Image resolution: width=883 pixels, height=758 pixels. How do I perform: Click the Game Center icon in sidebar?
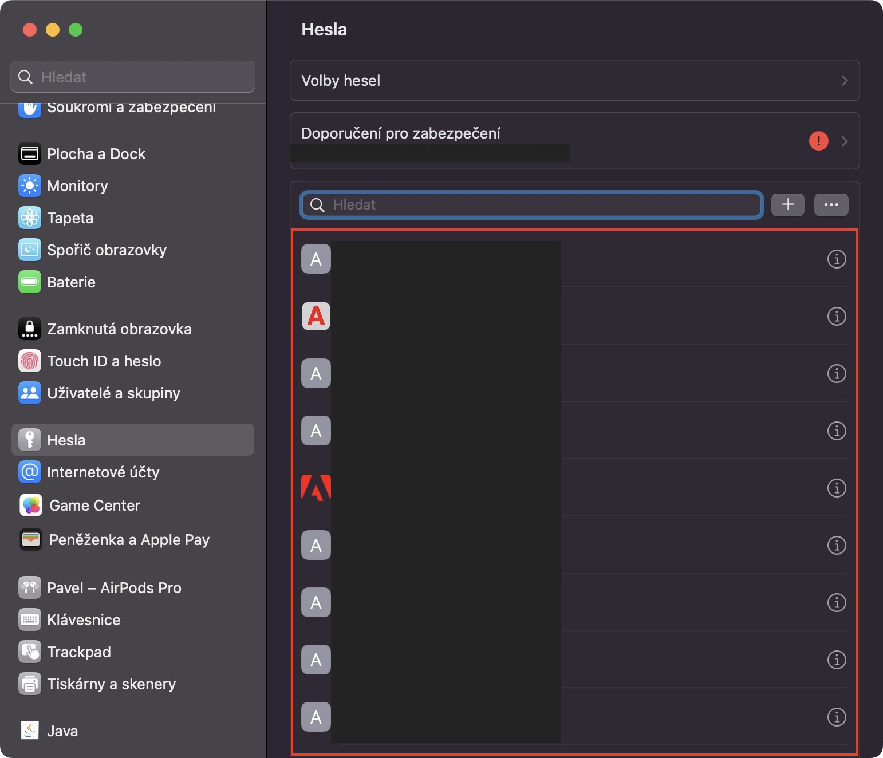coord(31,505)
